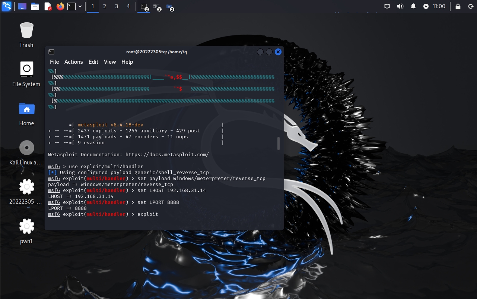Select the Kali Linux disc desktop icon

pos(26,152)
